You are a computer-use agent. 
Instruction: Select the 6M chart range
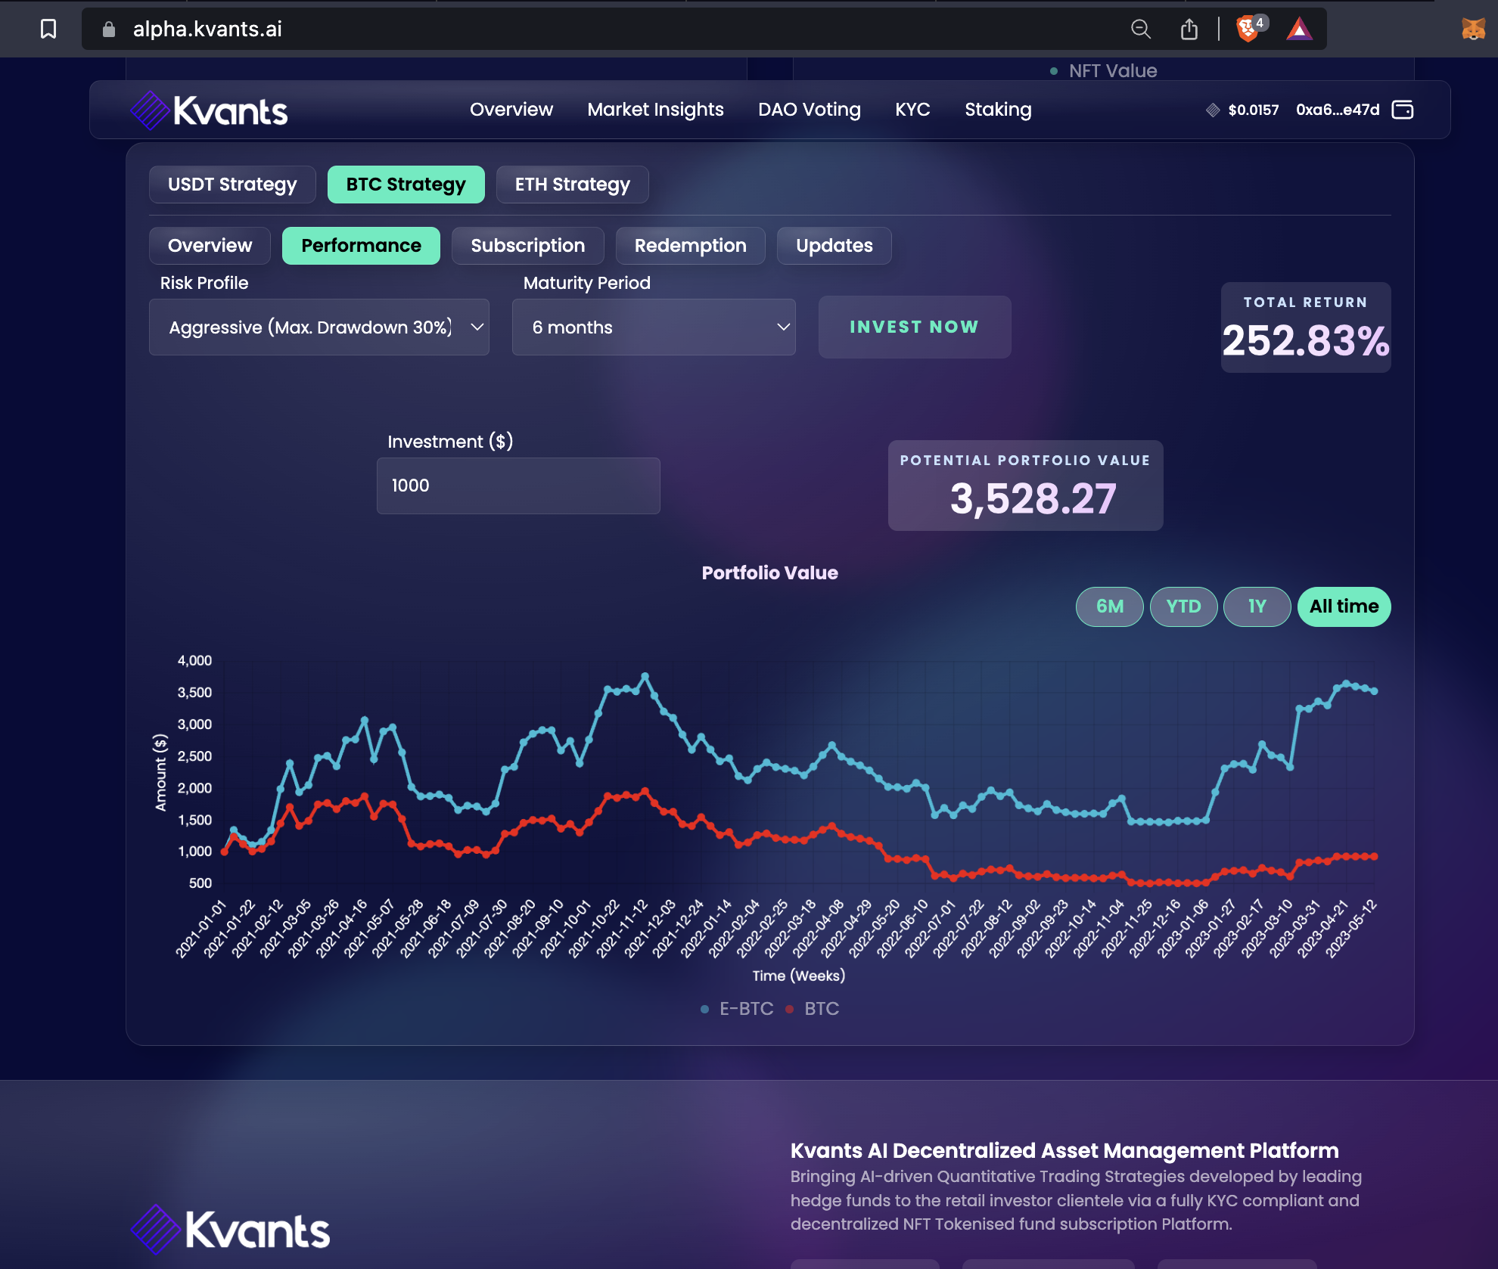(x=1109, y=607)
